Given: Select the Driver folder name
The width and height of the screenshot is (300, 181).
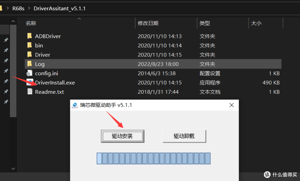Looking at the screenshot, I should 42,55.
